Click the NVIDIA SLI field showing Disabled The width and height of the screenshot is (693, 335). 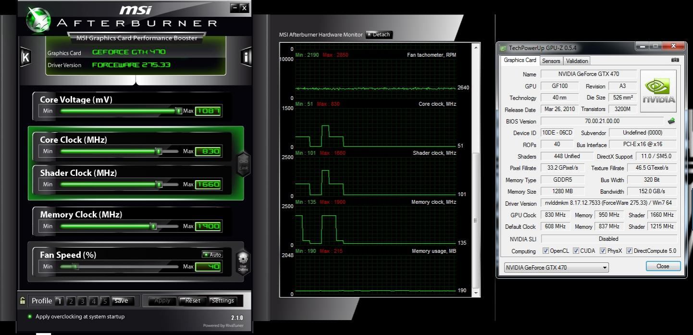[x=609, y=239]
